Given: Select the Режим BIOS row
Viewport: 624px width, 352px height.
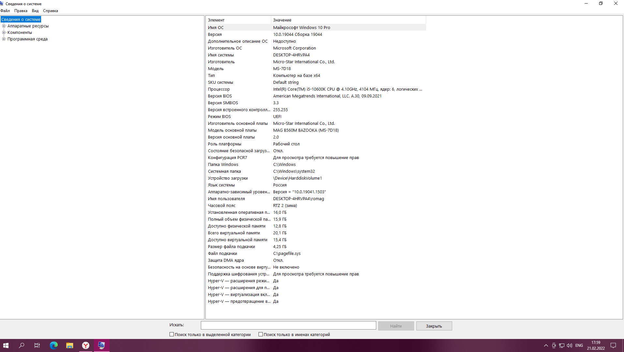Looking at the screenshot, I should click(x=316, y=117).
